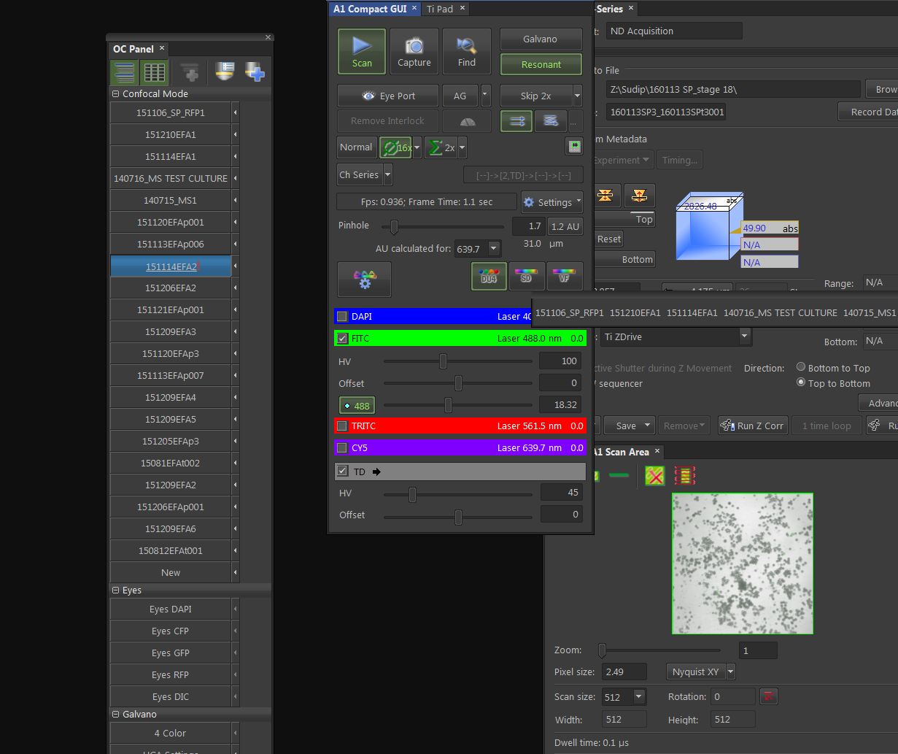898x754 pixels.
Task: Enable the DAPI channel checkbox
Action: pyautogui.click(x=342, y=316)
